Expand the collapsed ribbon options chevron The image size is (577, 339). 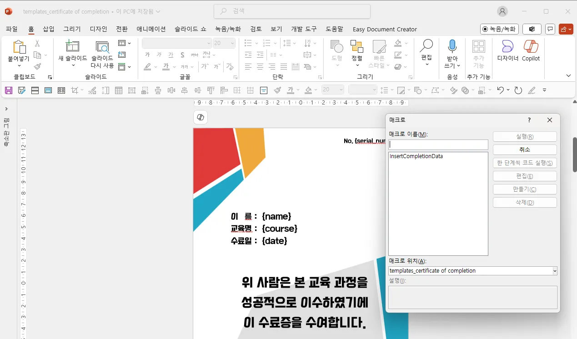click(x=568, y=75)
